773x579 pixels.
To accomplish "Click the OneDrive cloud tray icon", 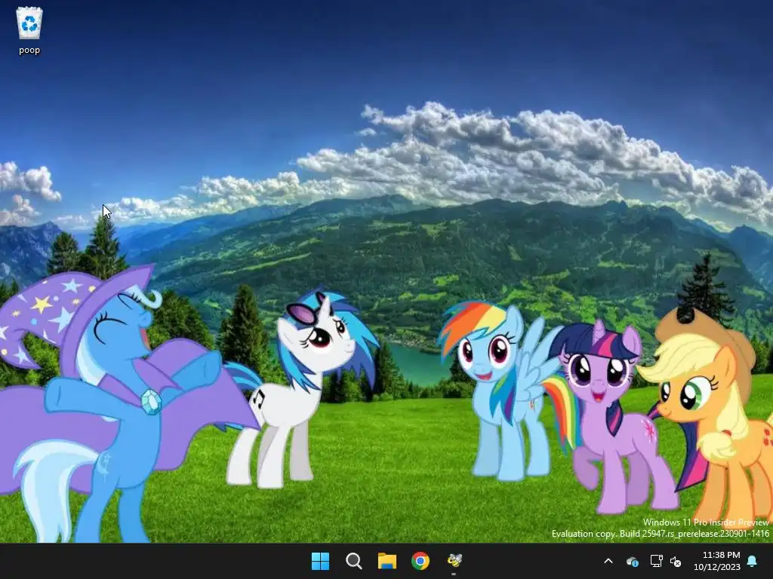I will (633, 561).
